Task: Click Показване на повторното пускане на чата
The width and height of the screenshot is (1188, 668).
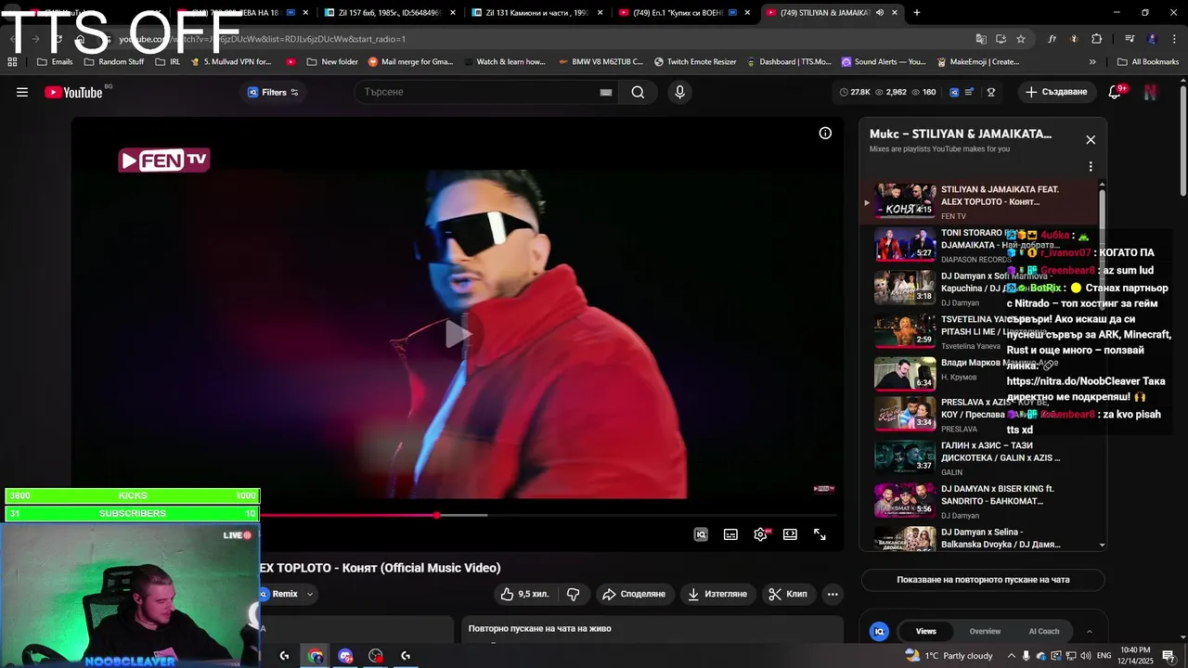Action: pos(983,580)
